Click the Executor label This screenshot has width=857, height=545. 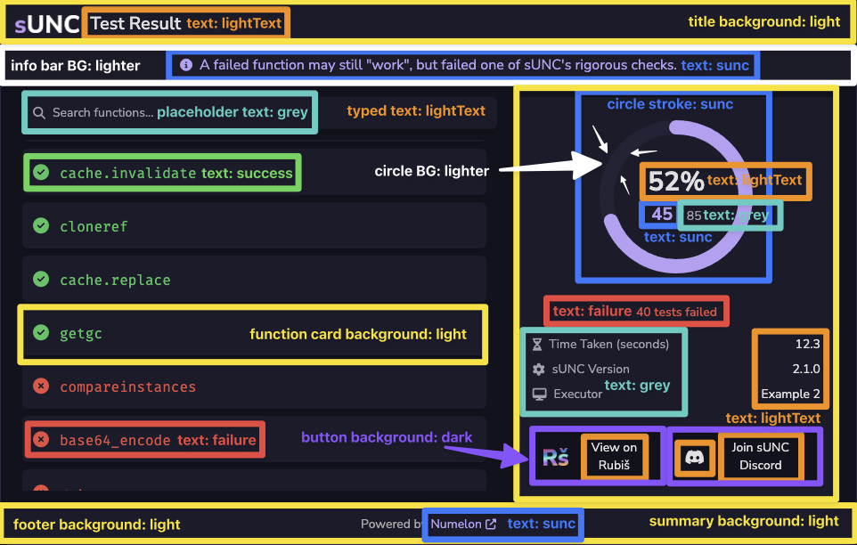(x=577, y=394)
